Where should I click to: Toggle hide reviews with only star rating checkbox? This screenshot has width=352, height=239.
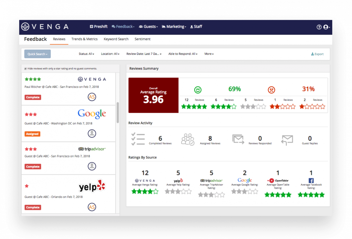coord(26,69)
